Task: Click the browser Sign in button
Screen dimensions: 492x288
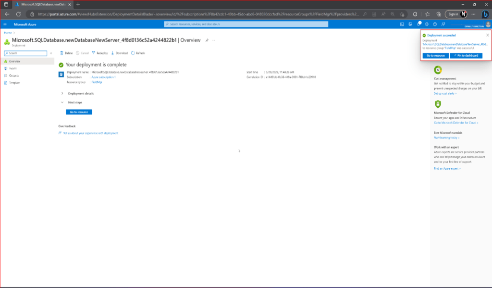Action: (456, 14)
